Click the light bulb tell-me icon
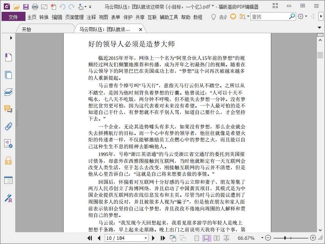The width and height of the screenshot is (325, 244). (x=213, y=17)
